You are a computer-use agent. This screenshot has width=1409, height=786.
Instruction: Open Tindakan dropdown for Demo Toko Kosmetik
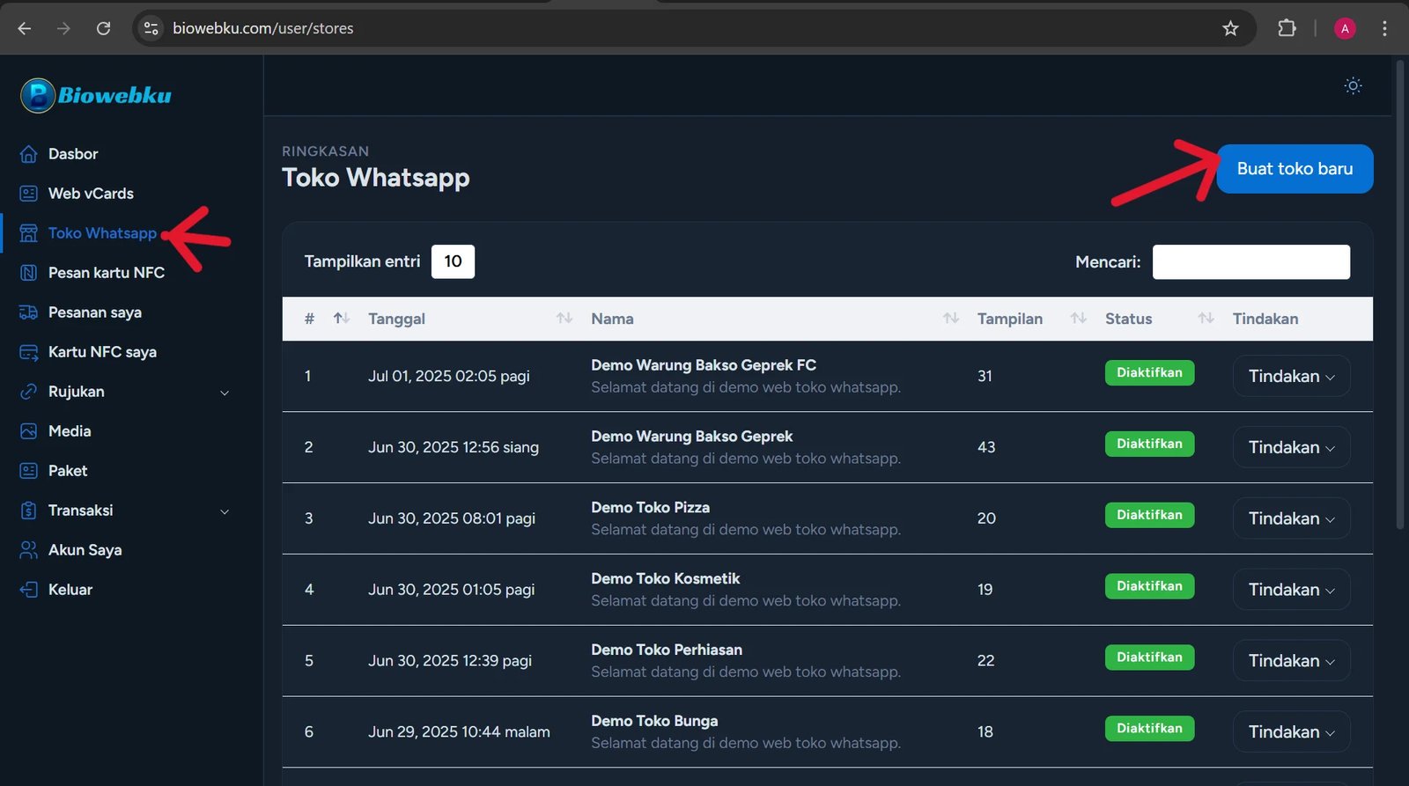click(x=1291, y=590)
